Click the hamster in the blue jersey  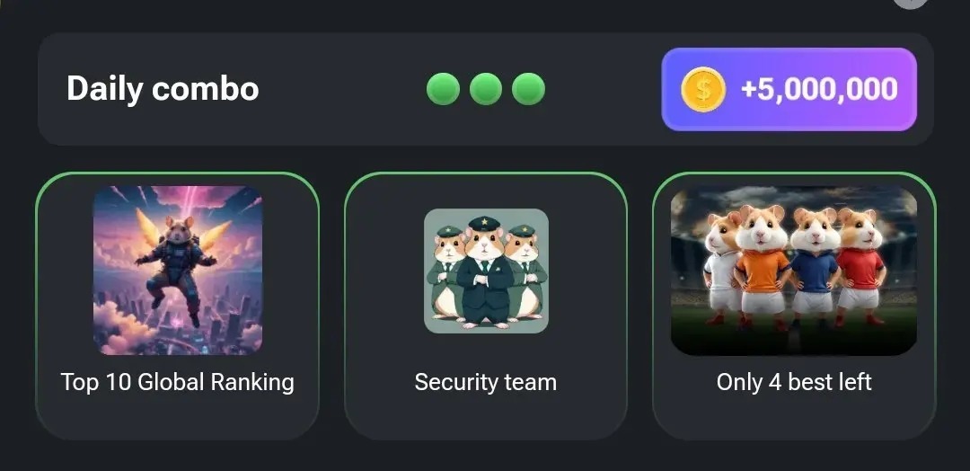click(x=814, y=266)
